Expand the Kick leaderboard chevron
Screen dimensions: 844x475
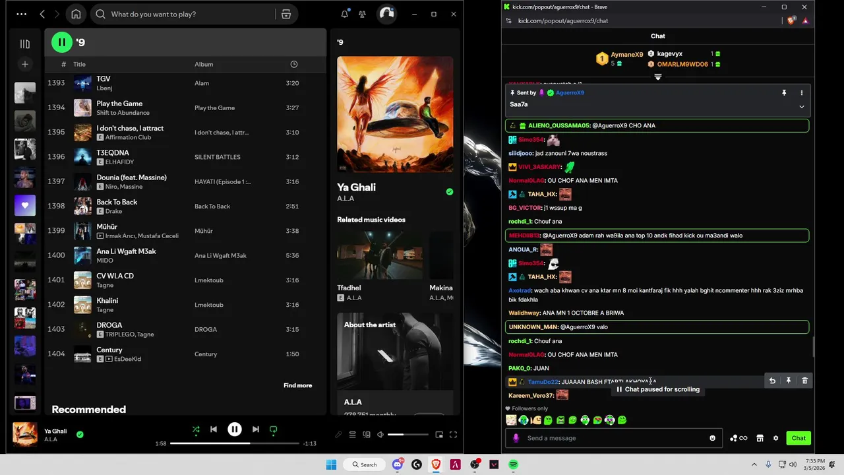[x=657, y=77]
